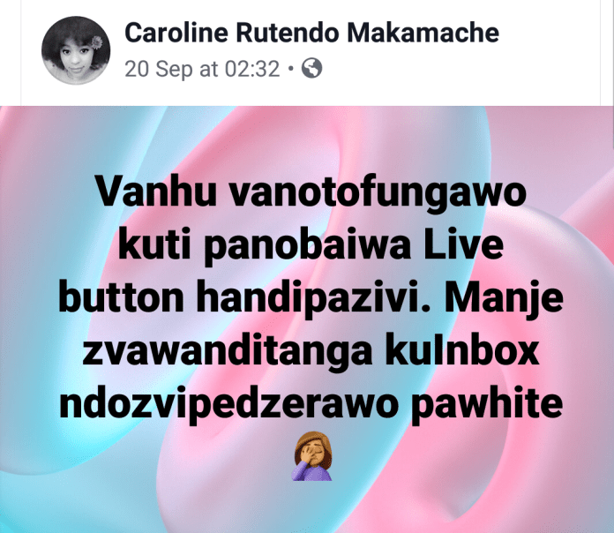Click the word button in the post text
Image resolution: width=614 pixels, height=533 pixels.
click(x=122, y=297)
